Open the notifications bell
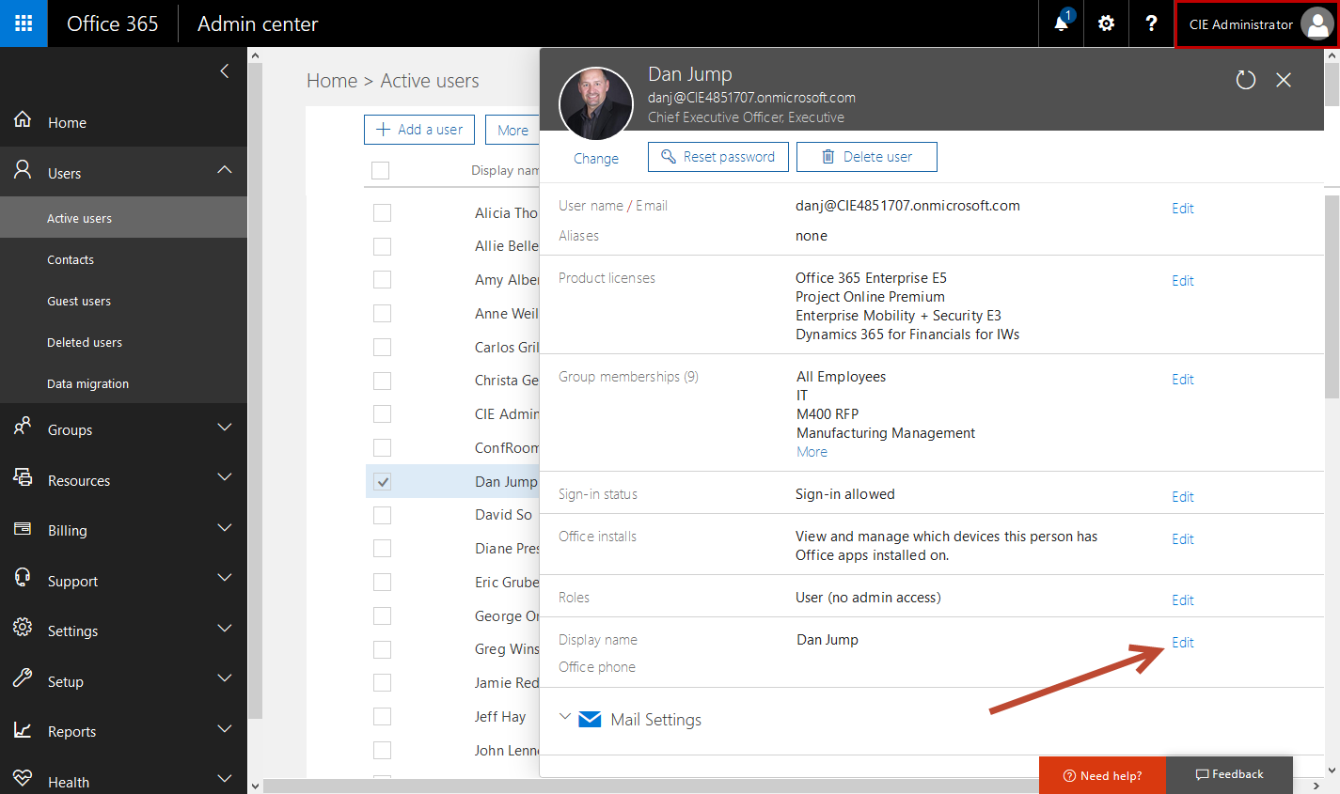Image resolution: width=1340 pixels, height=794 pixels. pyautogui.click(x=1061, y=23)
